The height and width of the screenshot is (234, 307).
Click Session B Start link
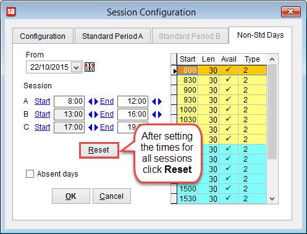point(43,114)
